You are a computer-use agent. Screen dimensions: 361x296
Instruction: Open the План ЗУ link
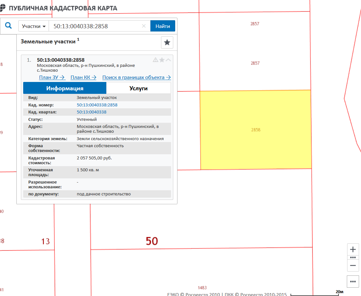point(52,77)
